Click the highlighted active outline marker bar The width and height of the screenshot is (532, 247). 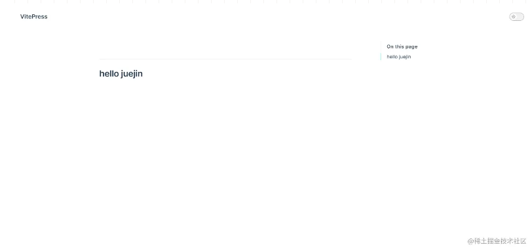point(381,57)
